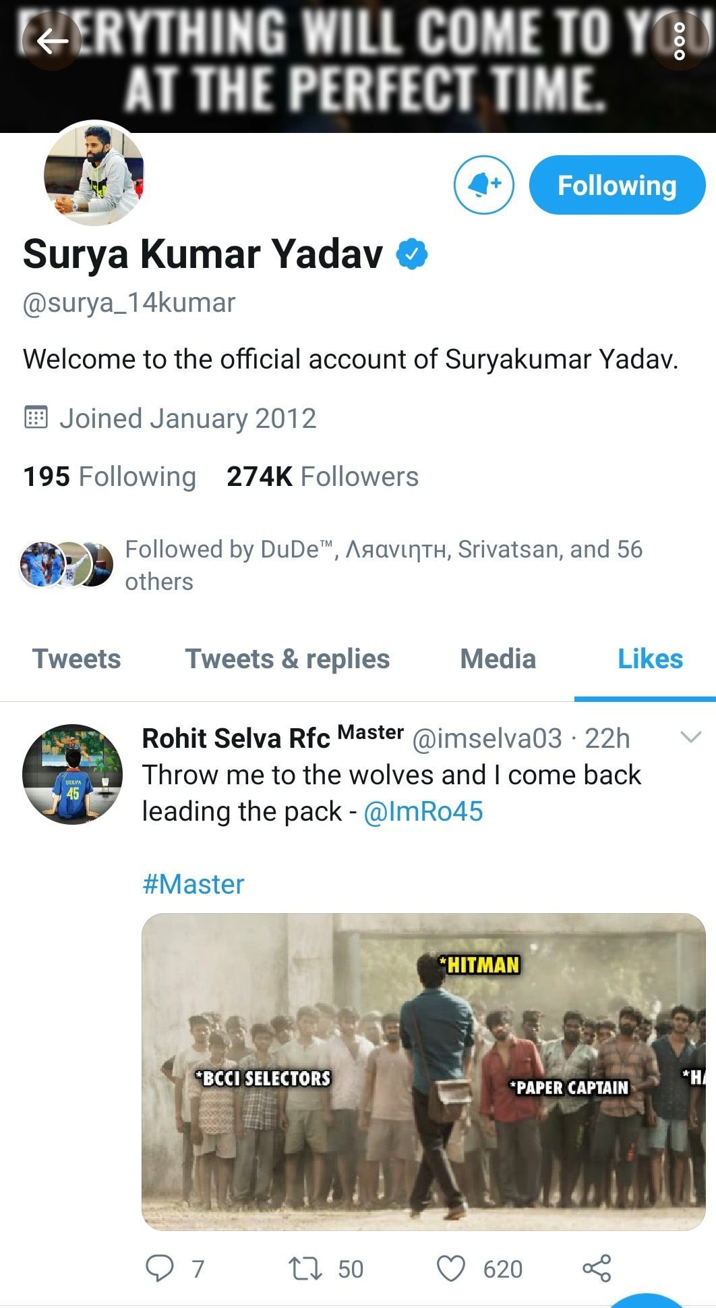Open Surya Kumar Yadav's profile picture
The width and height of the screenshot is (716, 1308).
coord(94,173)
